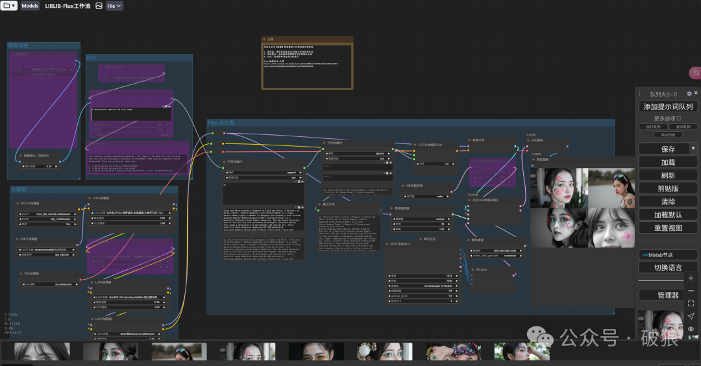The width and height of the screenshot is (701, 366).
Task: Click the 刷新 refresh button
Action: (668, 175)
